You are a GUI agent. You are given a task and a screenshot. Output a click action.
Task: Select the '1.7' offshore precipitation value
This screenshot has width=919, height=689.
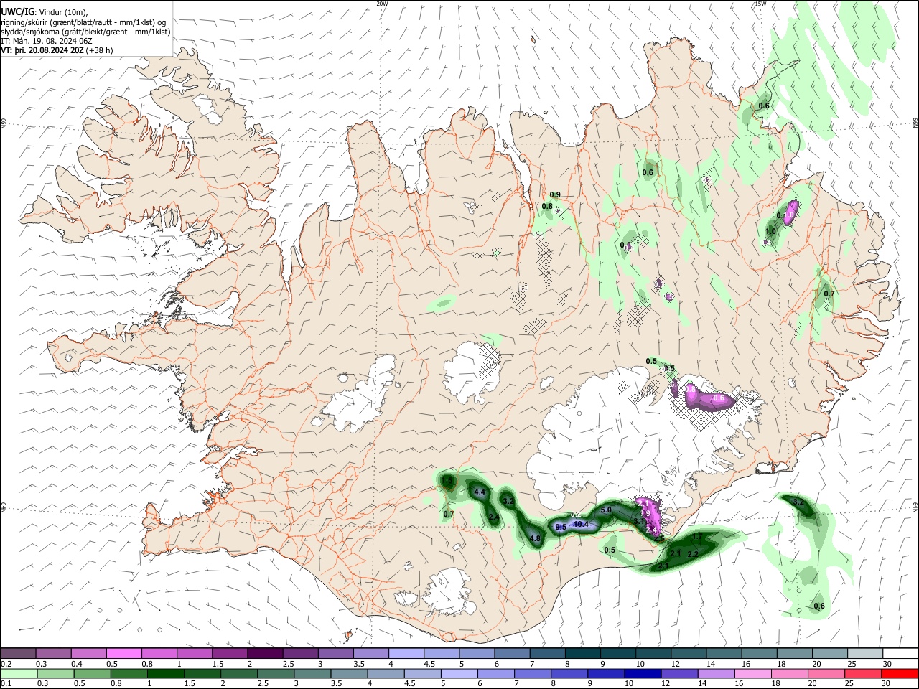[x=696, y=537]
